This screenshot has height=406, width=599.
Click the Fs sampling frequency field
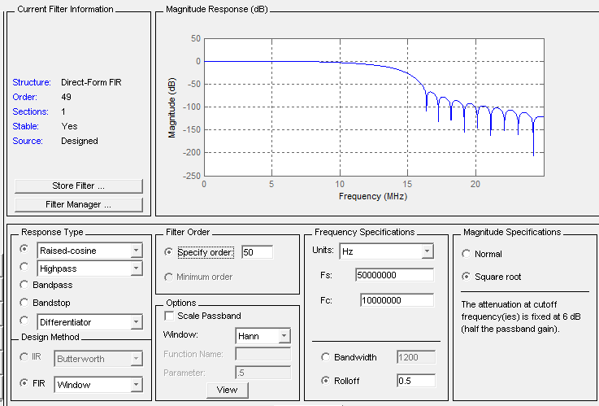(x=395, y=276)
